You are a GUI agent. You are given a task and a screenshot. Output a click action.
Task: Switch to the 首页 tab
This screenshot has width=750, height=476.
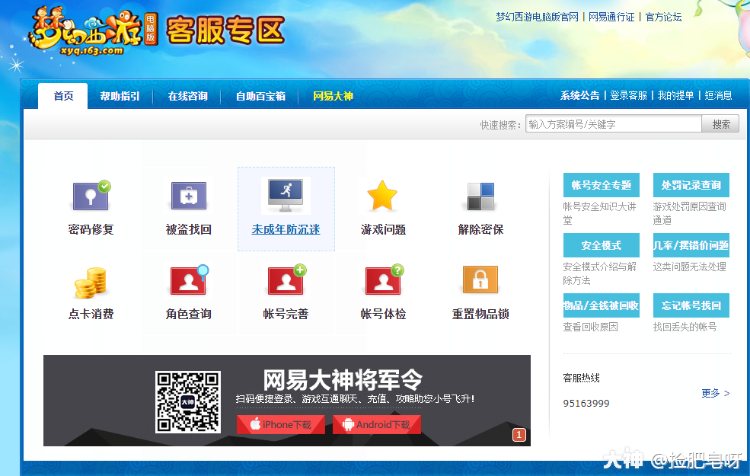coord(63,96)
